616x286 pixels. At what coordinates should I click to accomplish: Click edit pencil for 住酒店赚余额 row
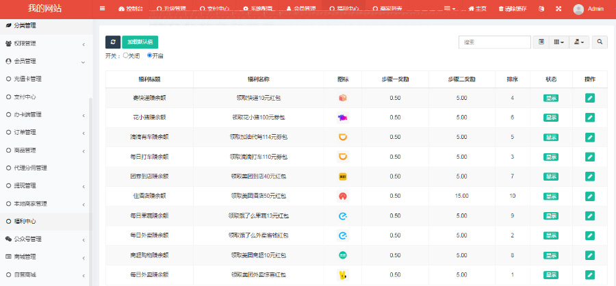pyautogui.click(x=590, y=196)
